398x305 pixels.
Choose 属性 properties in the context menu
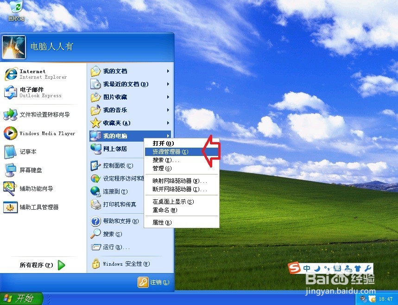(x=182, y=222)
